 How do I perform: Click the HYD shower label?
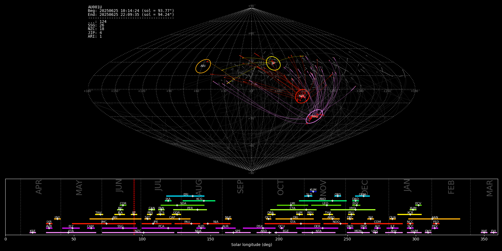(353, 208)
